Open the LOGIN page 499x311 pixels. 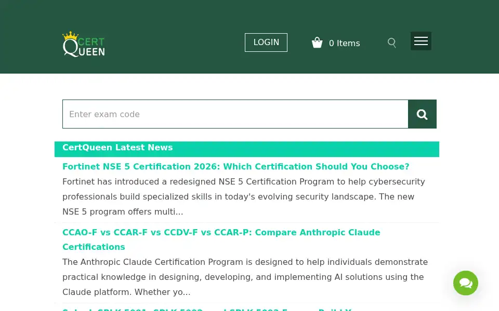click(266, 42)
